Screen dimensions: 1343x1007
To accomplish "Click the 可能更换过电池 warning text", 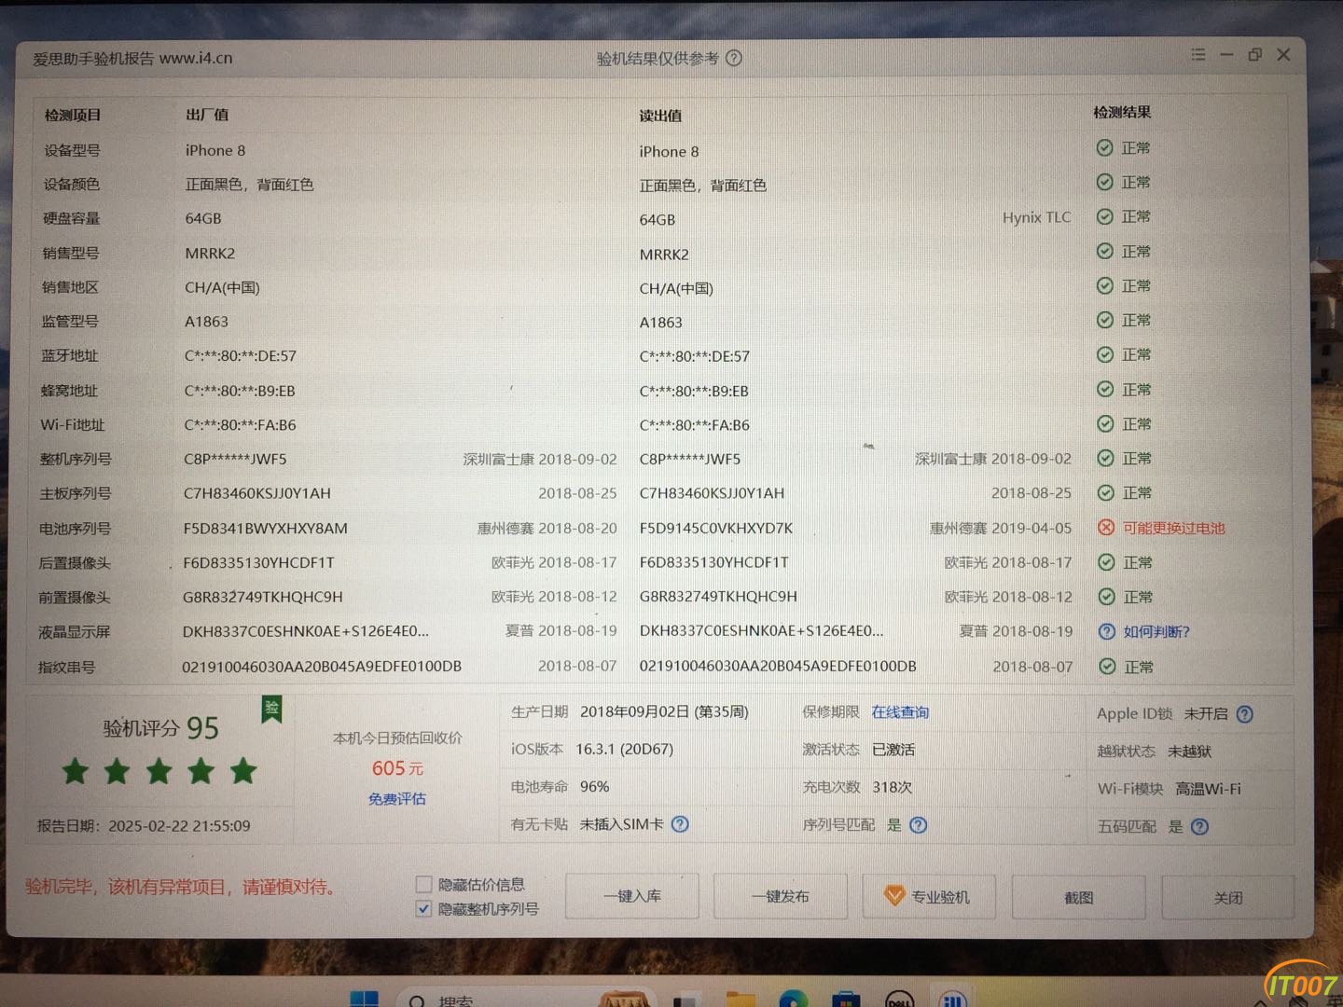I will tap(1173, 528).
